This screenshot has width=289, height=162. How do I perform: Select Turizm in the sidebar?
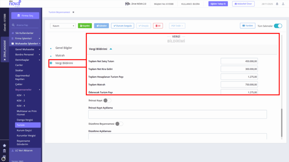(28, 125)
